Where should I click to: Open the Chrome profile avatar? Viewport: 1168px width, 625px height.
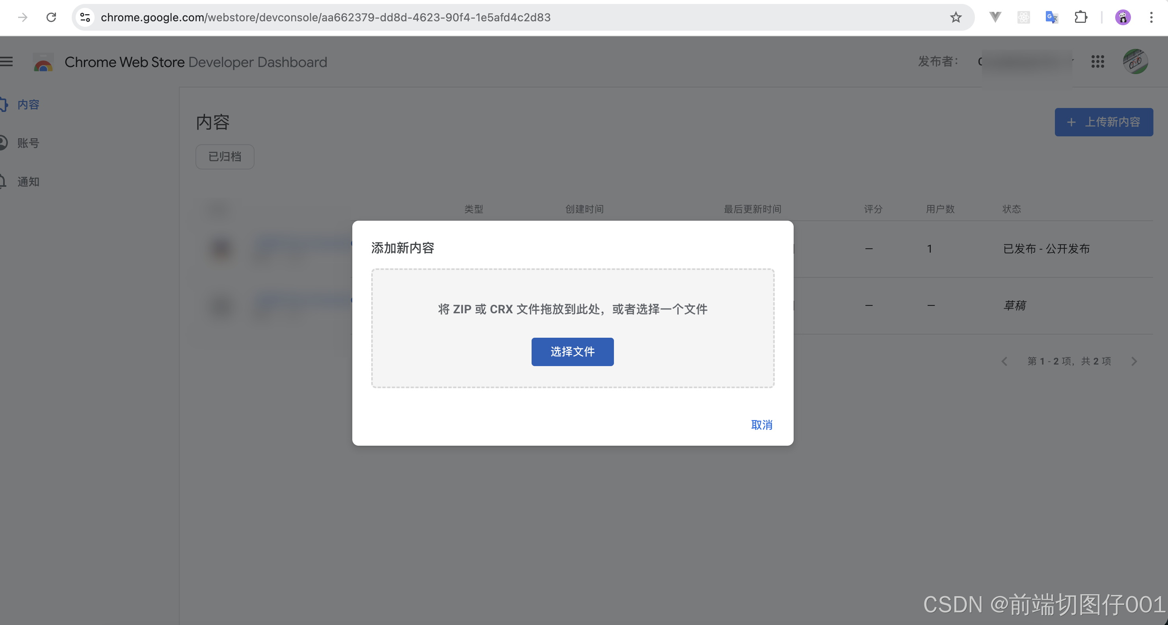1123,17
